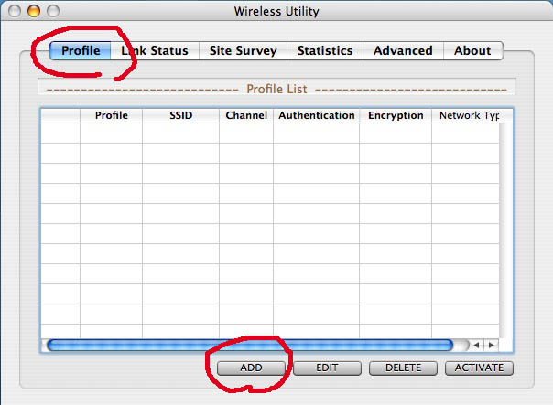The image size is (553, 405).
Task: Click the Encryption column header
Action: pyautogui.click(x=396, y=116)
